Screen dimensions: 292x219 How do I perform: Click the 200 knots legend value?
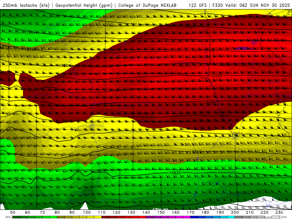(x=235, y=212)
